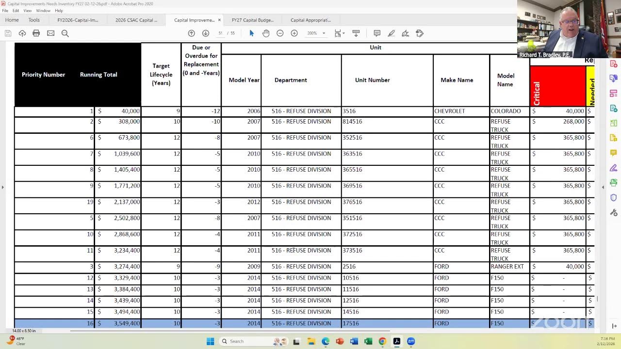The width and height of the screenshot is (621, 349).
Task: Open the Edit menu
Action: pos(16,11)
